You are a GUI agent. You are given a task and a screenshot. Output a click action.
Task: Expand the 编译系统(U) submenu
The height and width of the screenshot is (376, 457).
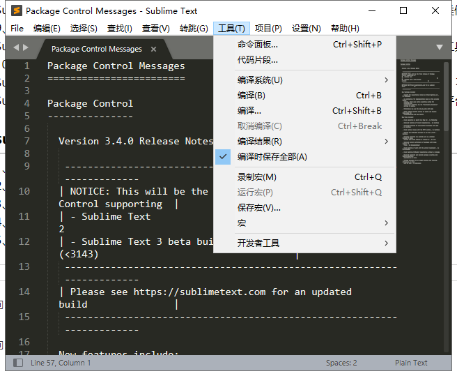[x=304, y=80]
